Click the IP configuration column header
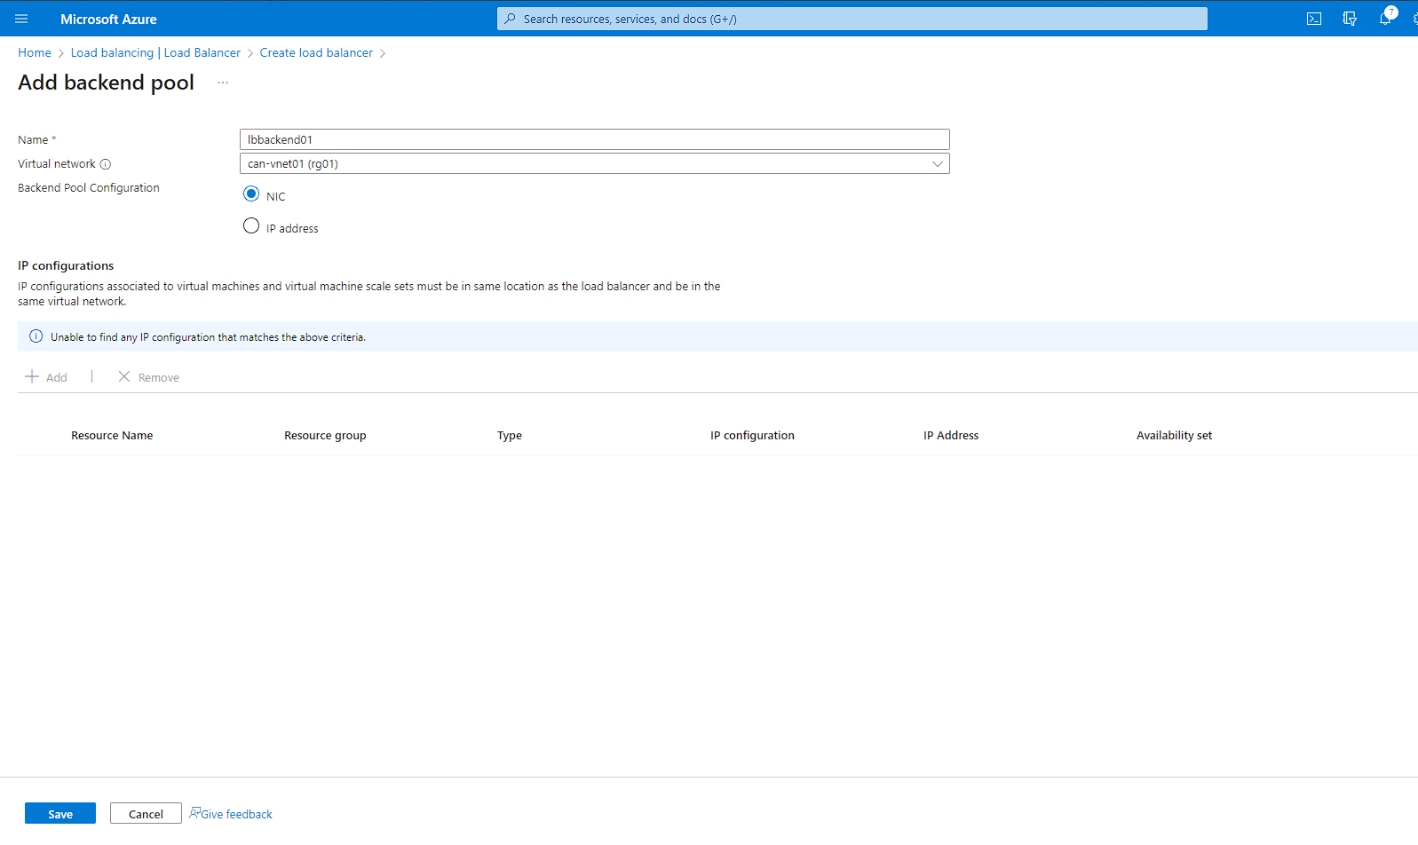The image size is (1418, 845). click(x=752, y=435)
